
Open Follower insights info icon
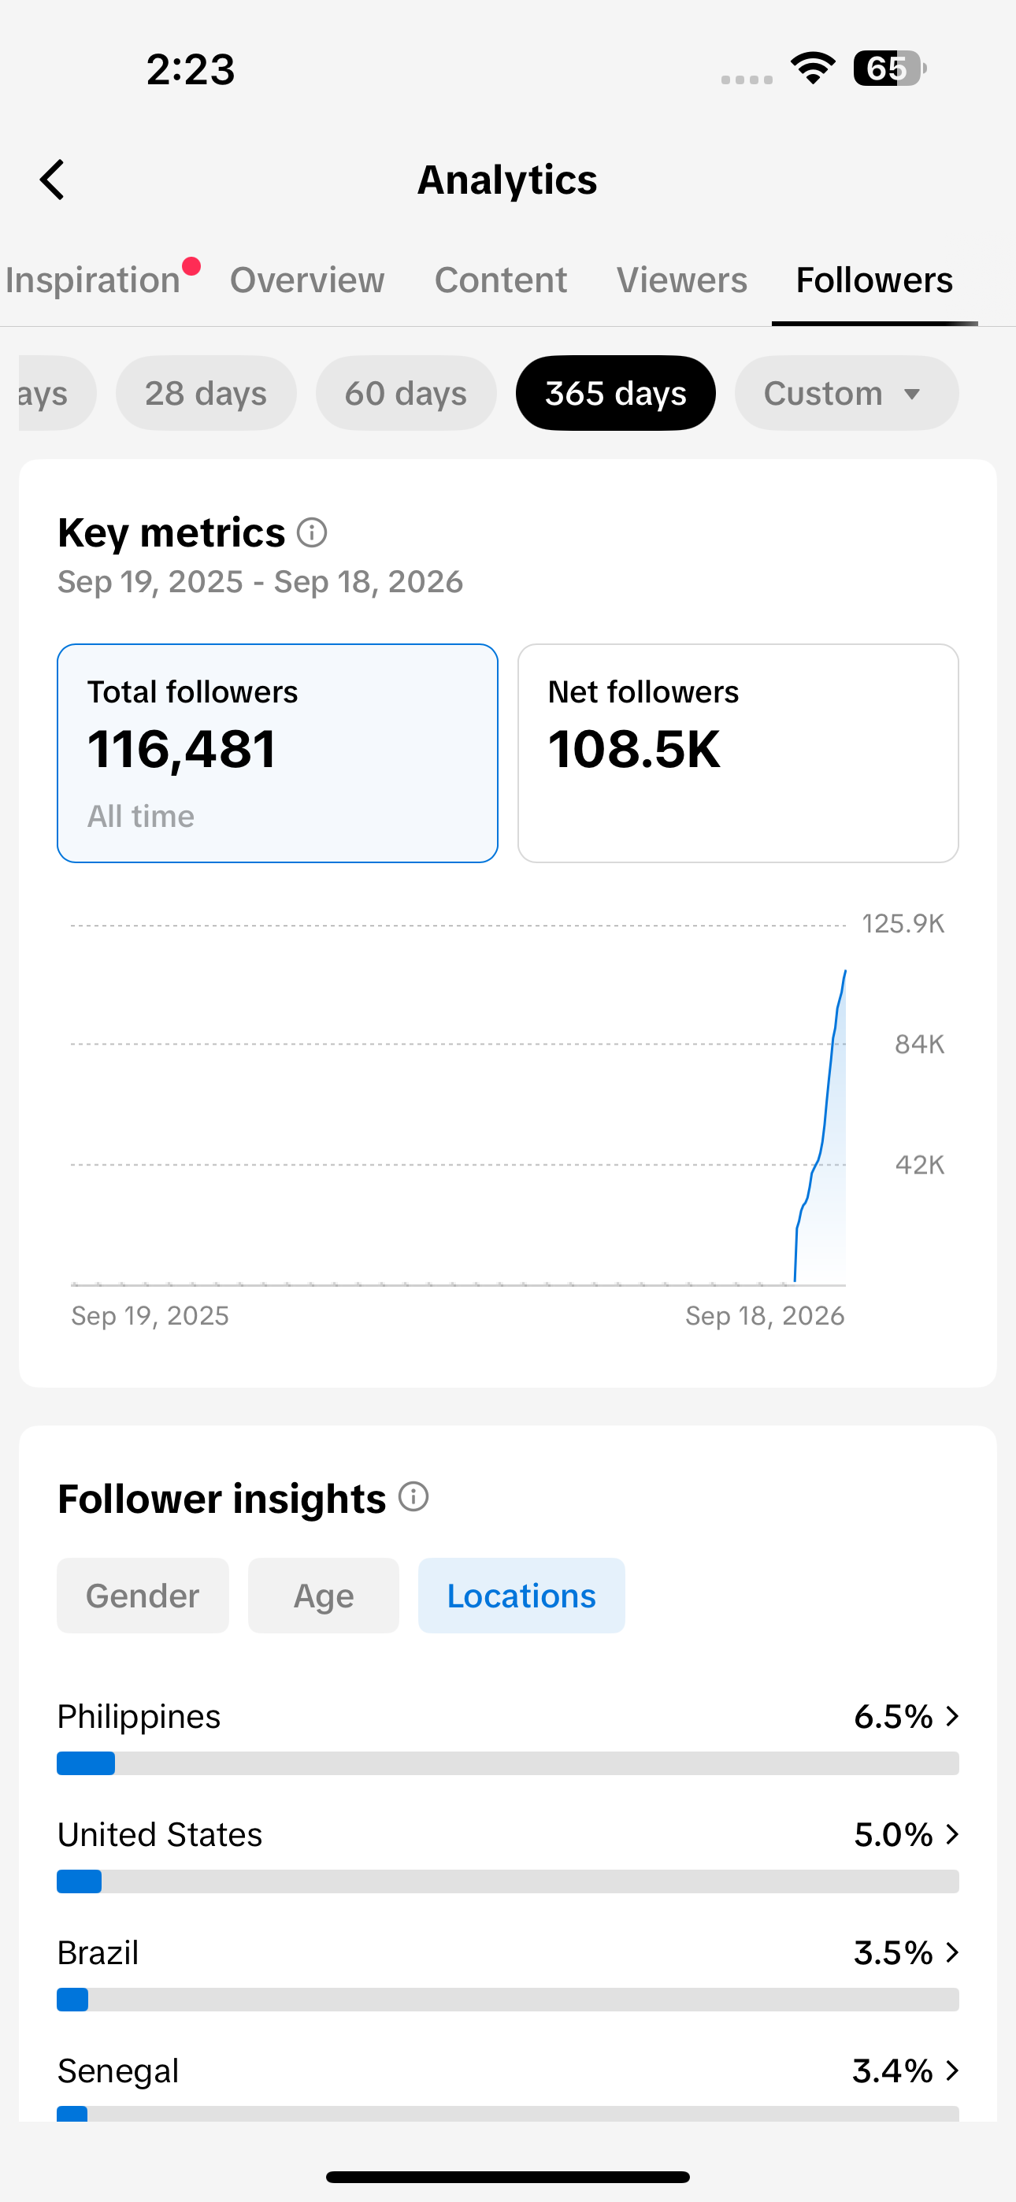point(414,1497)
